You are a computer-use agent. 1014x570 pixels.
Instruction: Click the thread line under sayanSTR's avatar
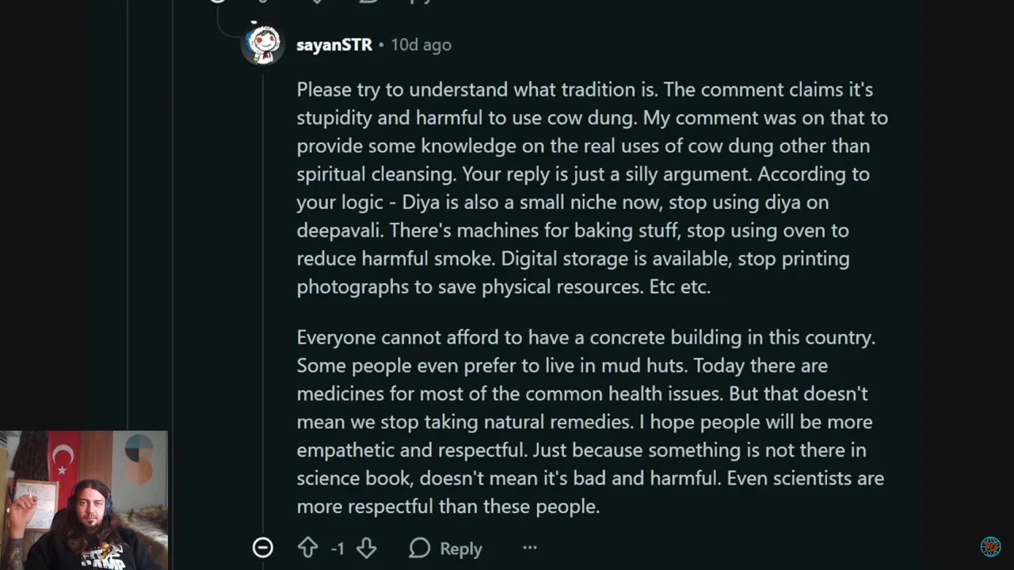263,301
